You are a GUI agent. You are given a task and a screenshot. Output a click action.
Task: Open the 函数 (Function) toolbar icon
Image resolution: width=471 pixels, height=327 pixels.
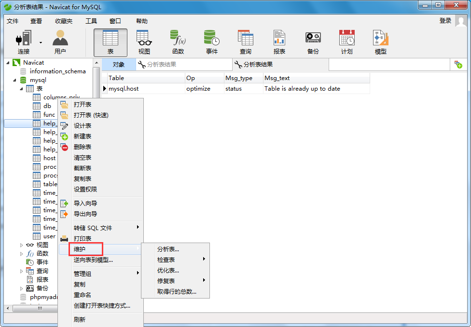(178, 42)
